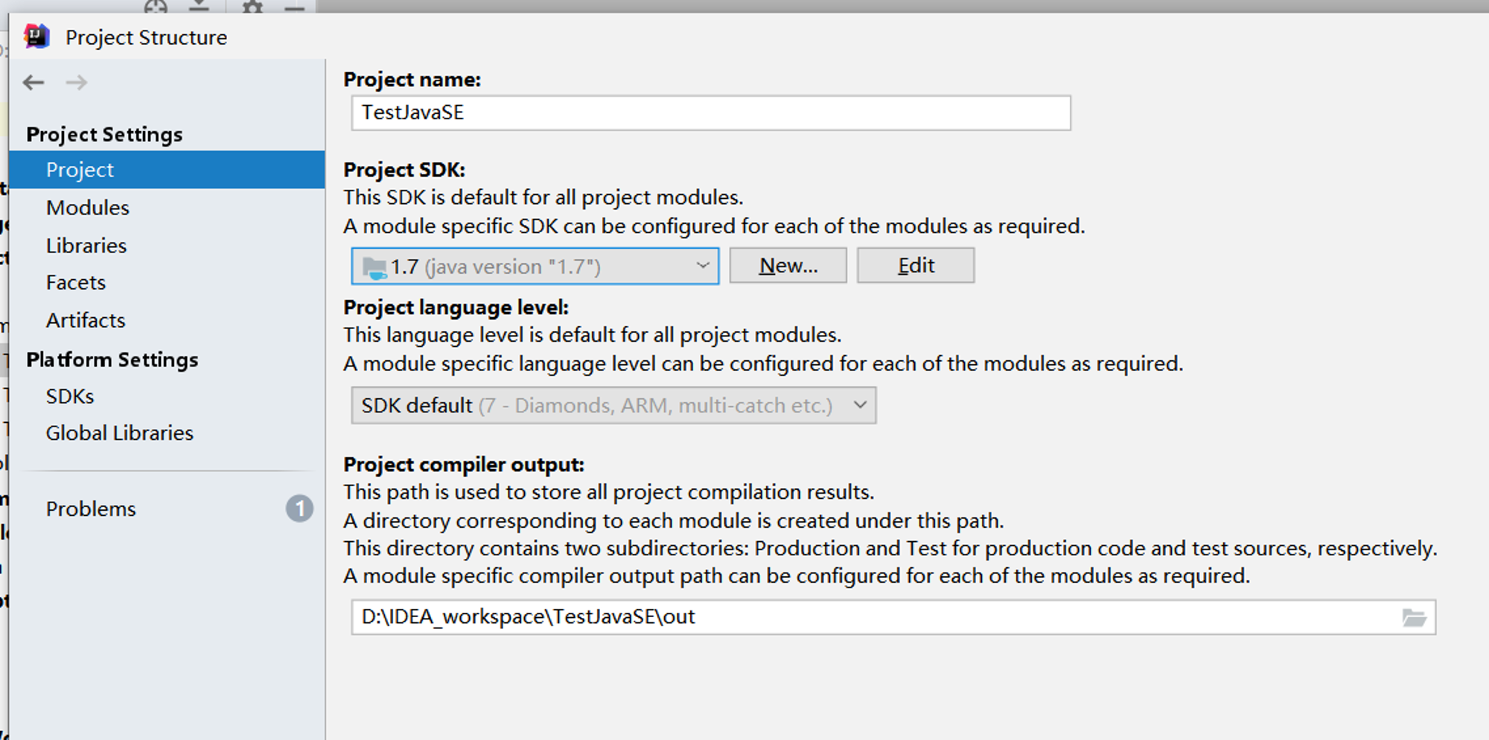Viewport: 1489px width, 740px height.
Task: Open the Problems section
Action: (x=91, y=509)
